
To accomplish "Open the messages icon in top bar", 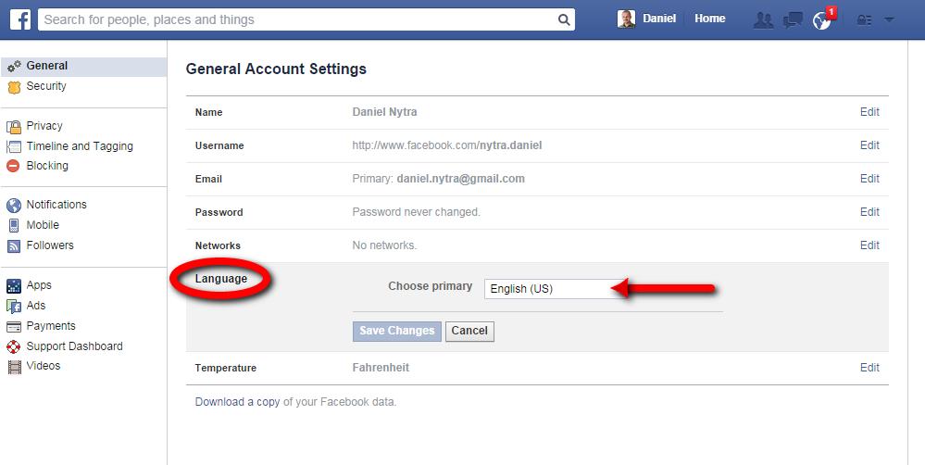I will (x=793, y=20).
